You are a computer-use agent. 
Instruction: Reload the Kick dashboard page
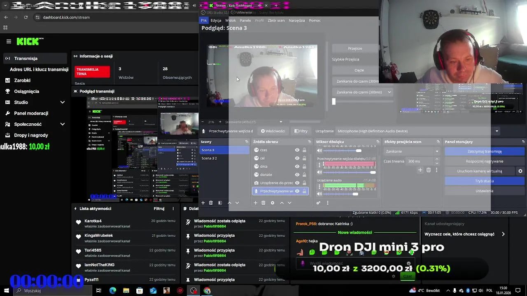[26, 17]
